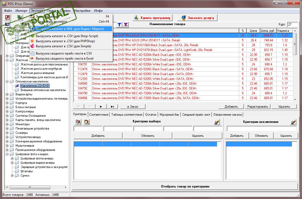The width and height of the screenshot is (302, 199).
Task: Click scroll-up arrow of product table scrollbar
Action: (x=295, y=30)
